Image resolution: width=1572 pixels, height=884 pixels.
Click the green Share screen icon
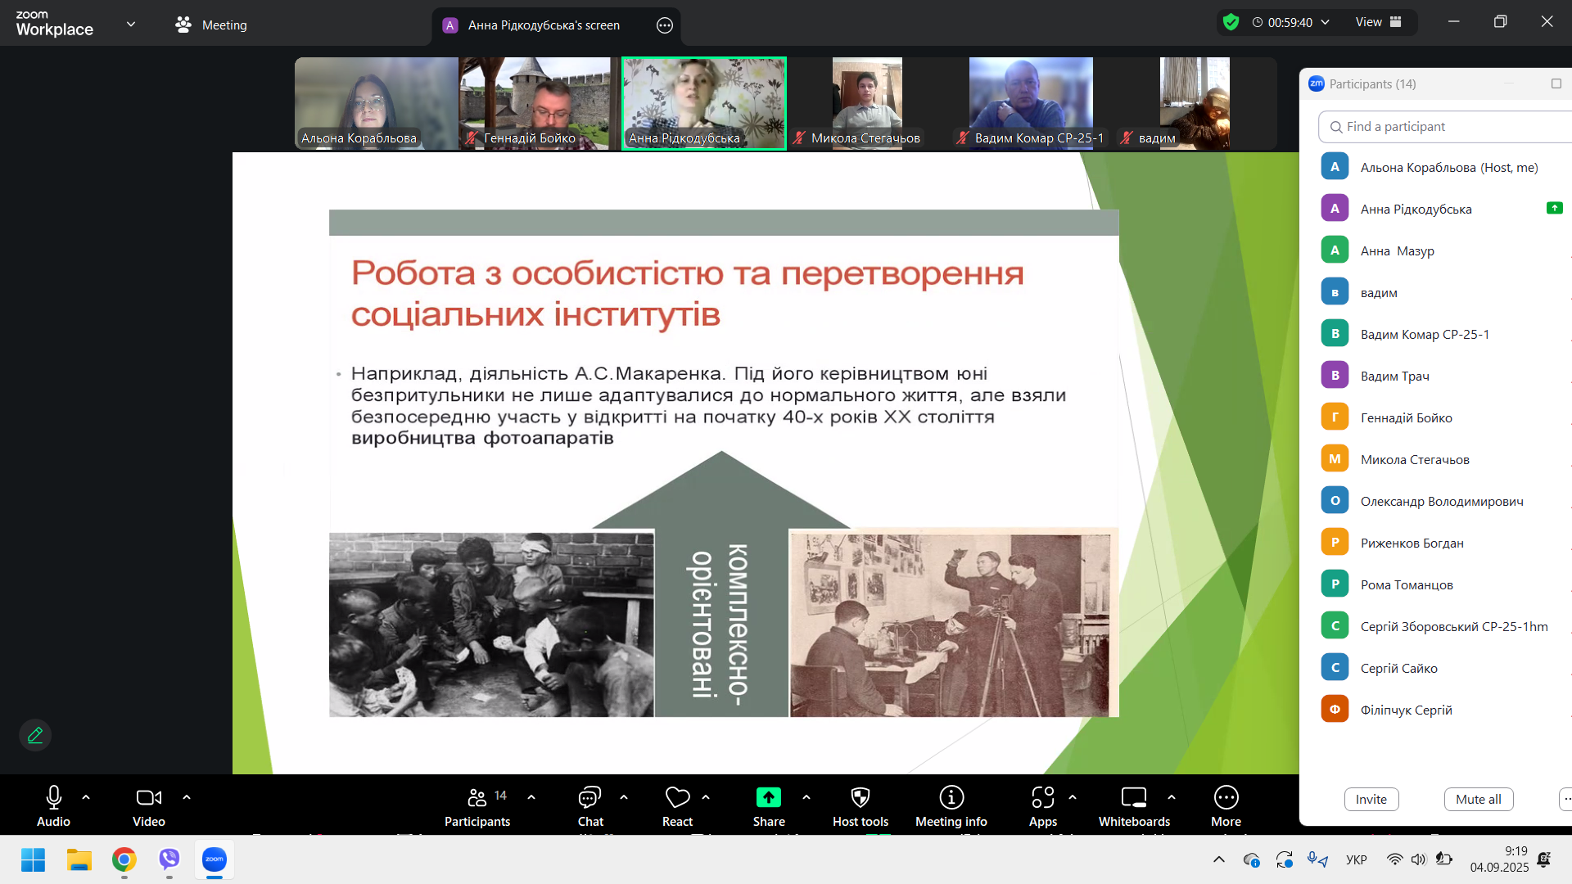click(x=768, y=797)
